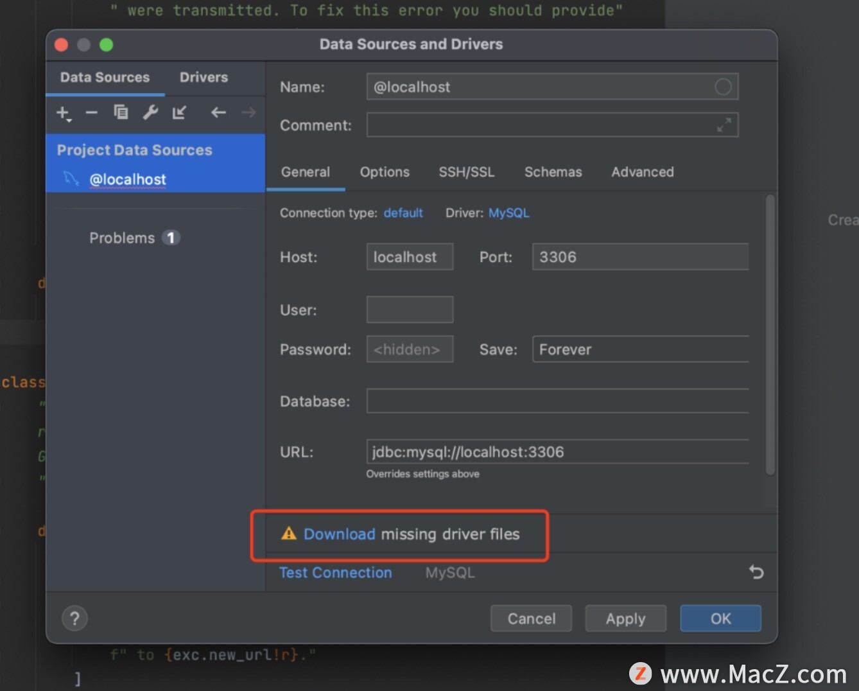Click the Overrides settings above hint text
The height and width of the screenshot is (691, 859).
click(422, 474)
